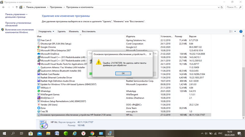Click the vertical scrollbar thumb

tap(243, 92)
